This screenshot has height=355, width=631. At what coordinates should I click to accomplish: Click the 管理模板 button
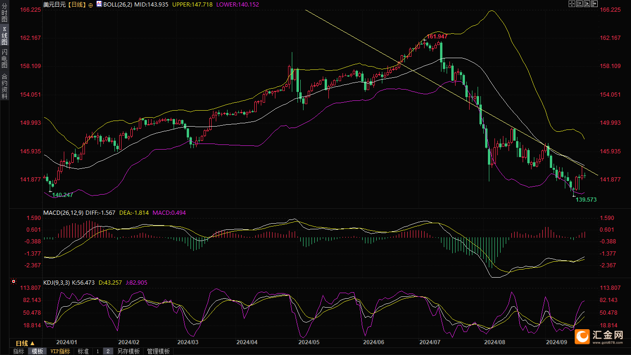point(159,351)
